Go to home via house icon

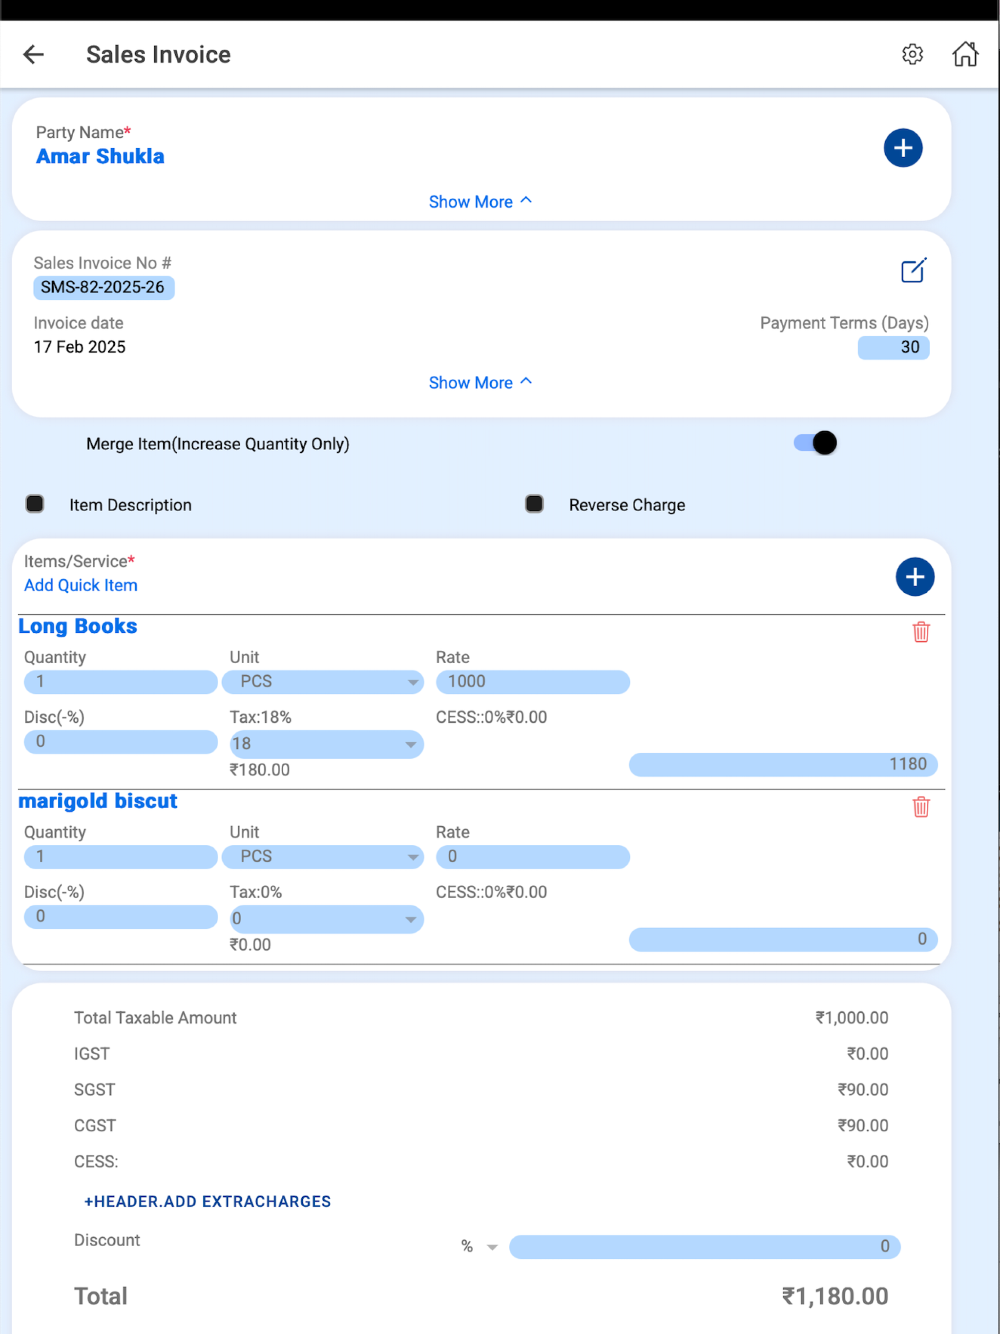click(965, 54)
